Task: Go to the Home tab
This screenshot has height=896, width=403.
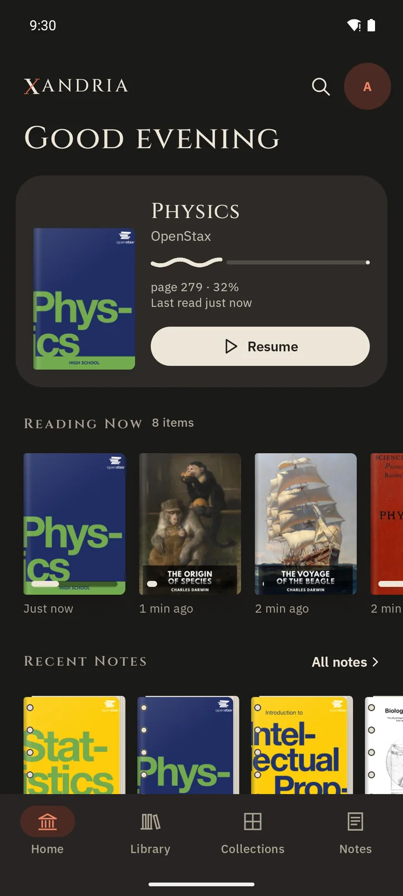Action: (x=48, y=833)
